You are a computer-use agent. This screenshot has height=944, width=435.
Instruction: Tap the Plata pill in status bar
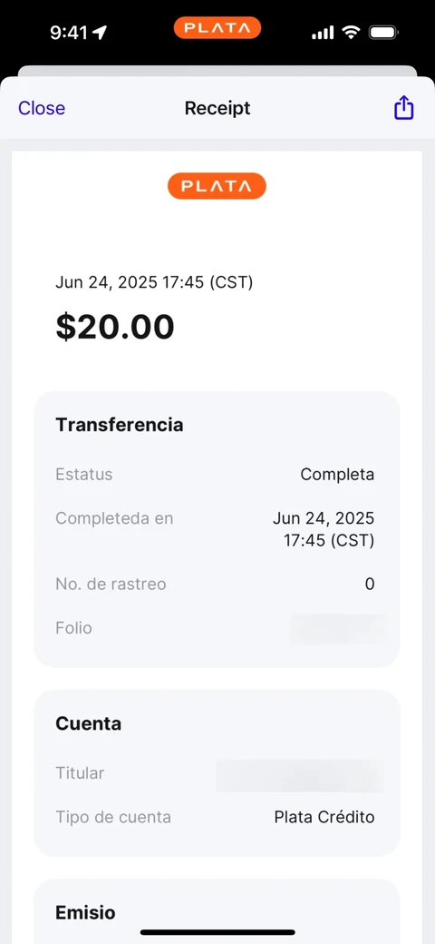click(217, 28)
